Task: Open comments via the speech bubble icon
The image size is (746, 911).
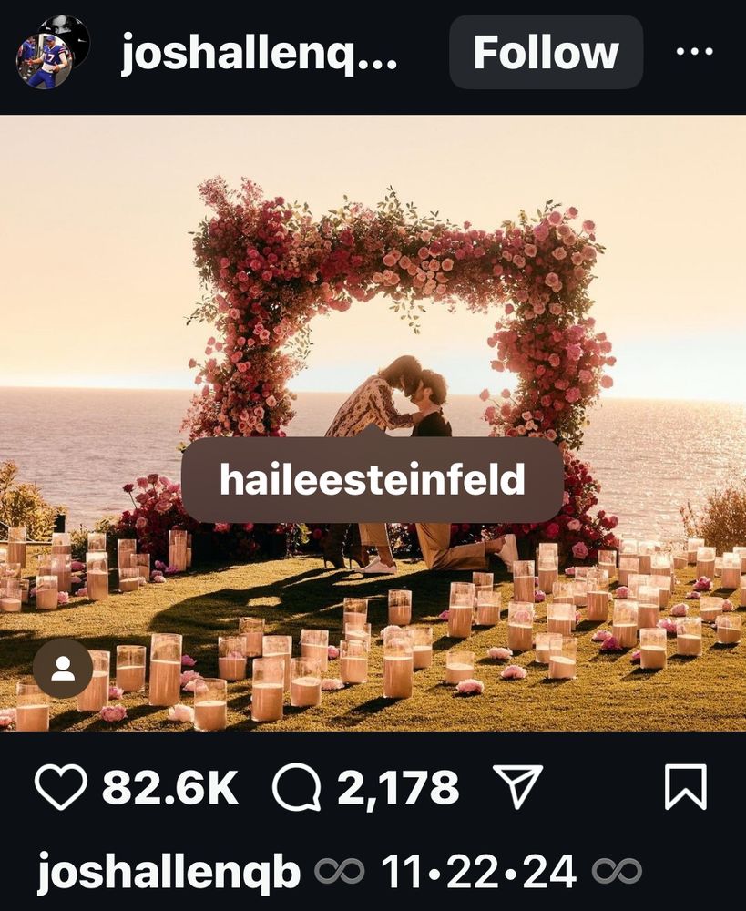Action: pos(297,787)
